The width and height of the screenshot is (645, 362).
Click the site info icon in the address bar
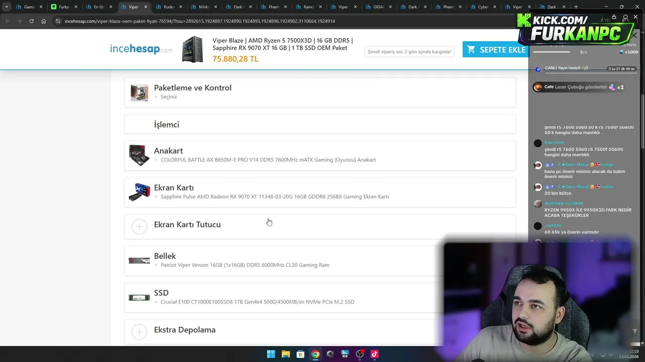[58, 21]
